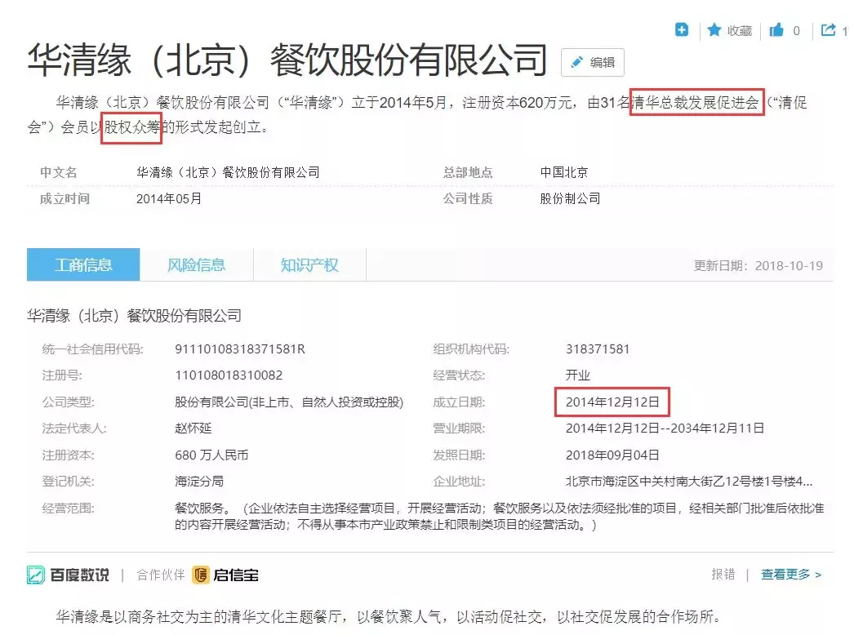Click the 报错 link at bottom

[724, 575]
